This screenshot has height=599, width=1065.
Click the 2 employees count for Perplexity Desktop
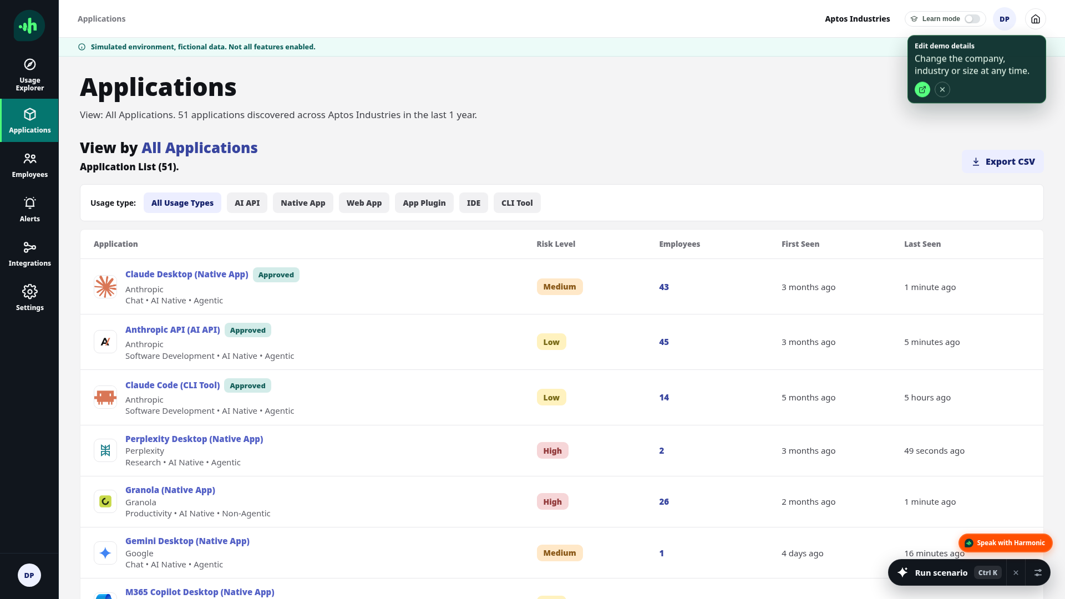click(x=662, y=451)
